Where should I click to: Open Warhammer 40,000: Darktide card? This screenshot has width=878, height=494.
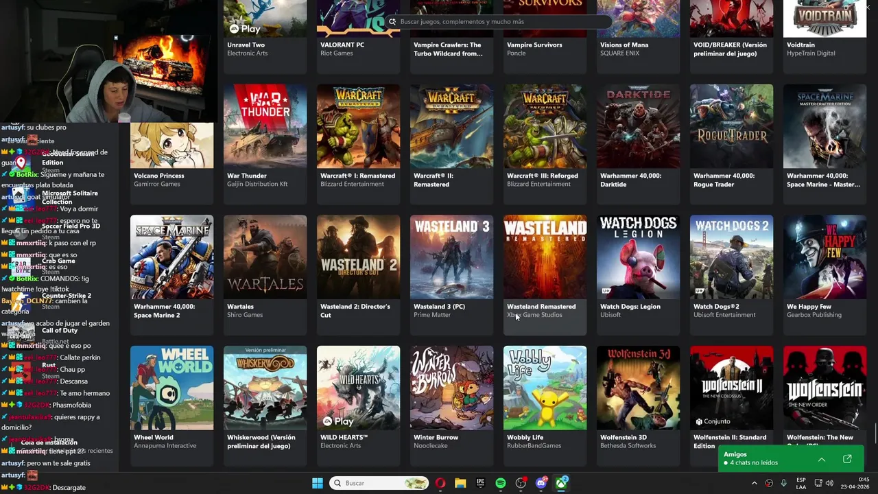coord(638,144)
